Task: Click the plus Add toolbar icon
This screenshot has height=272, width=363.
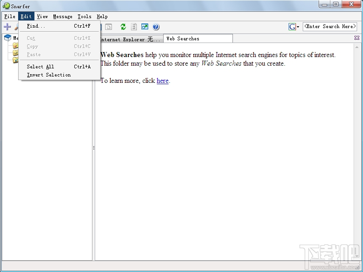Action: point(7,27)
